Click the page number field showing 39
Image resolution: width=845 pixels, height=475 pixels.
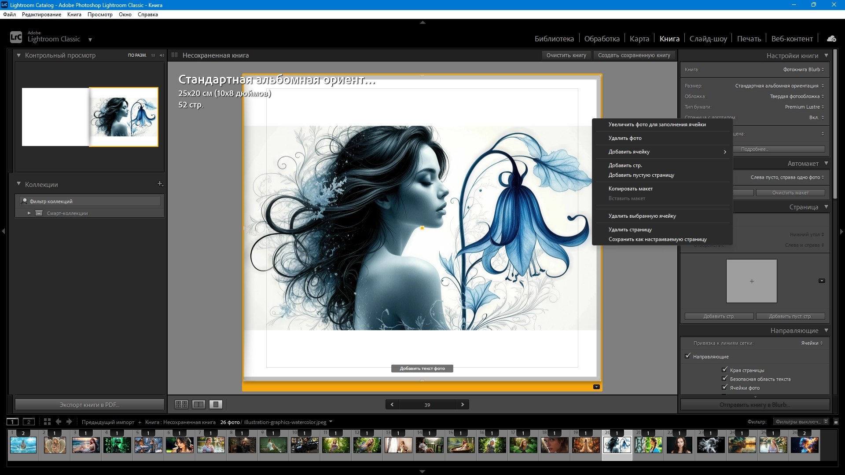(427, 404)
